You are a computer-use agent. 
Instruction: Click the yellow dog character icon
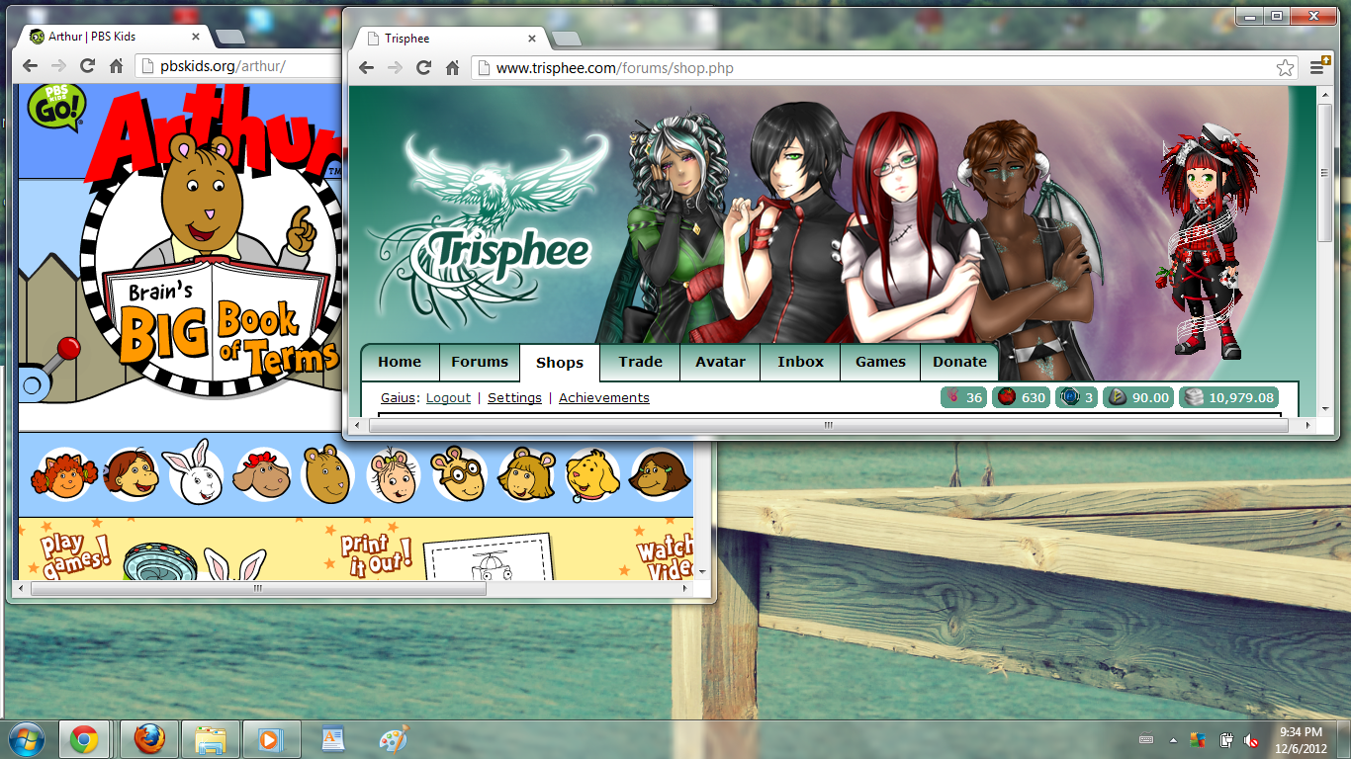[591, 475]
